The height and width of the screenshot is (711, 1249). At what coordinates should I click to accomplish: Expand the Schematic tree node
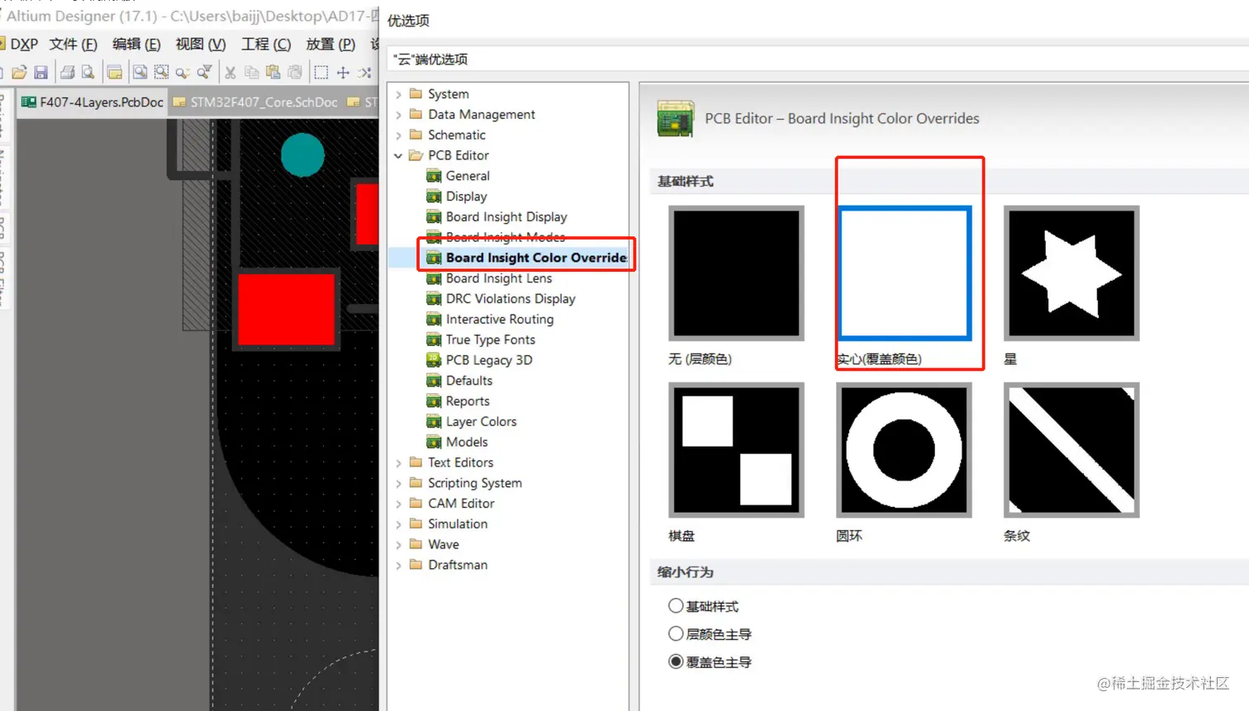click(399, 135)
